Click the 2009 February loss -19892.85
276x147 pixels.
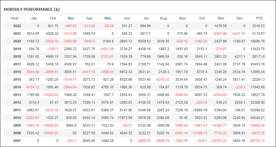(x=50, y=126)
